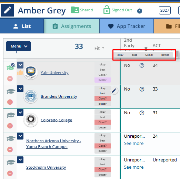This screenshot has width=180, height=179.
Task: Expand the Colorado College row chevron
Action: 20,113
